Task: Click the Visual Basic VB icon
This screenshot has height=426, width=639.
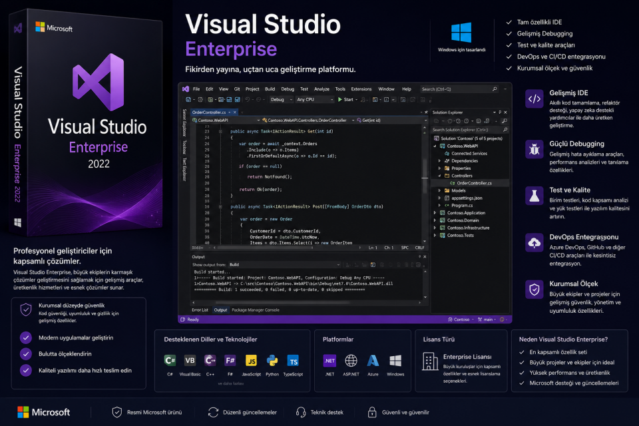Action: tap(190, 360)
